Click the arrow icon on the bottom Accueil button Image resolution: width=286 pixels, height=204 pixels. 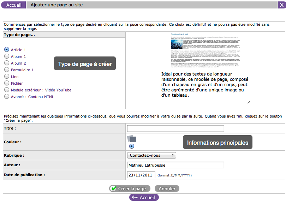point(135,198)
